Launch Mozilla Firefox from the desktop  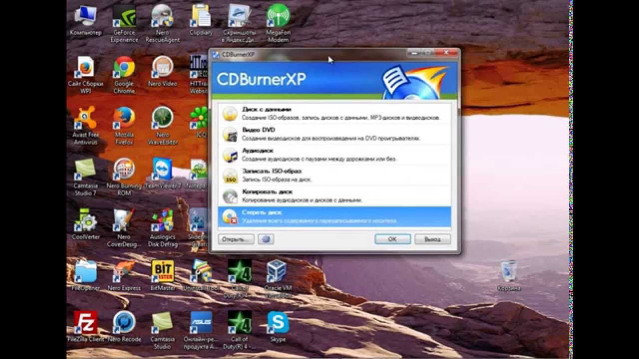pos(124,126)
